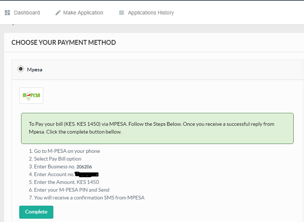This screenshot has height=222, width=304.
Task: Click the 'Enter your M-PESA PIN and Send' step
Action: [69, 190]
